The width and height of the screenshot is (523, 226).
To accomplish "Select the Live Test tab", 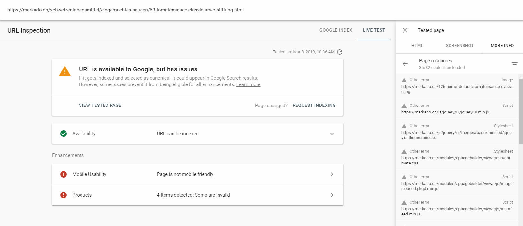I will pos(374,30).
